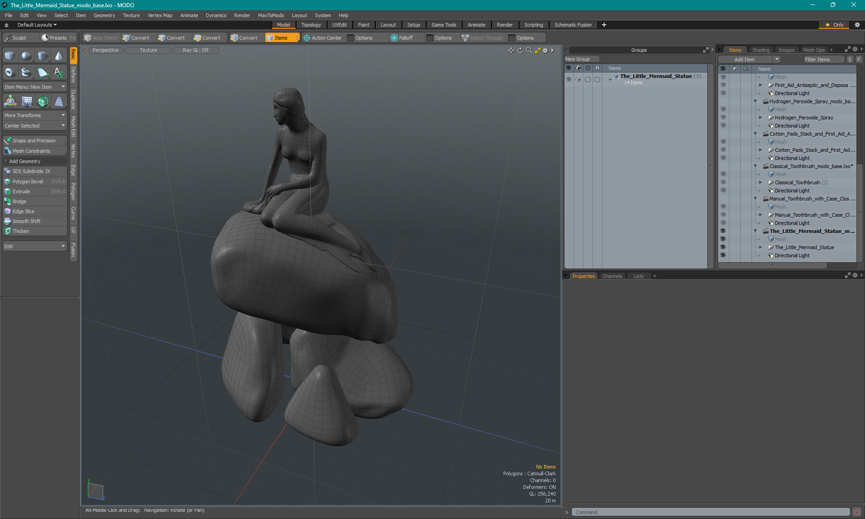Select the cone primitive tool
Viewport: 865px width, 519px height.
(59, 56)
